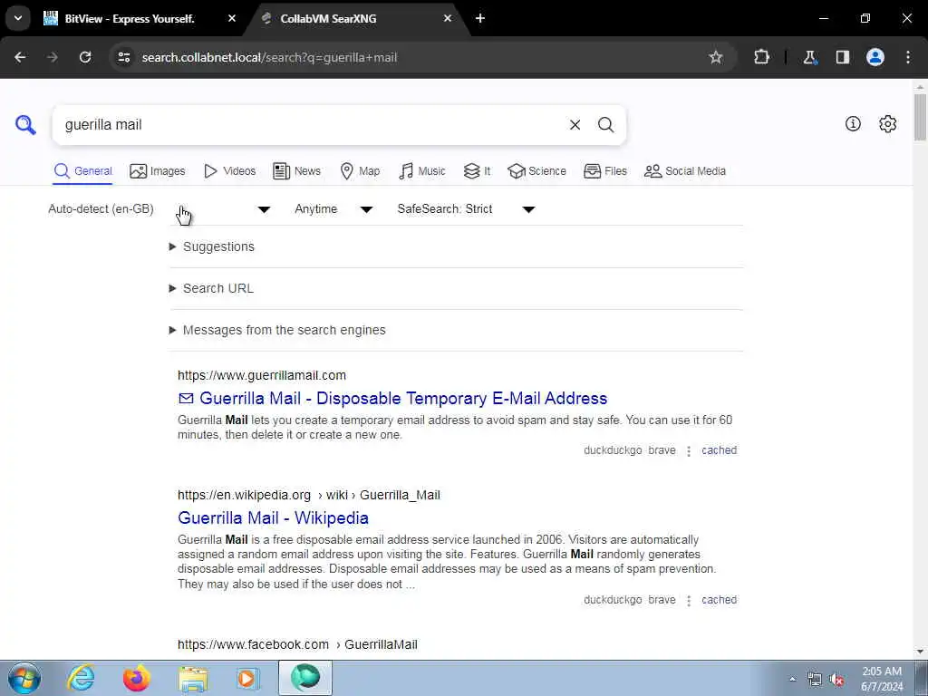Click the browser forward arrow
This screenshot has width=928, height=696.
tap(53, 57)
